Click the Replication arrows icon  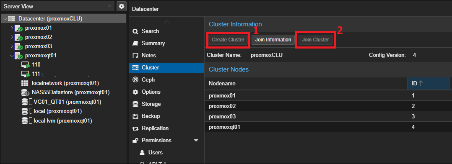(x=135, y=128)
